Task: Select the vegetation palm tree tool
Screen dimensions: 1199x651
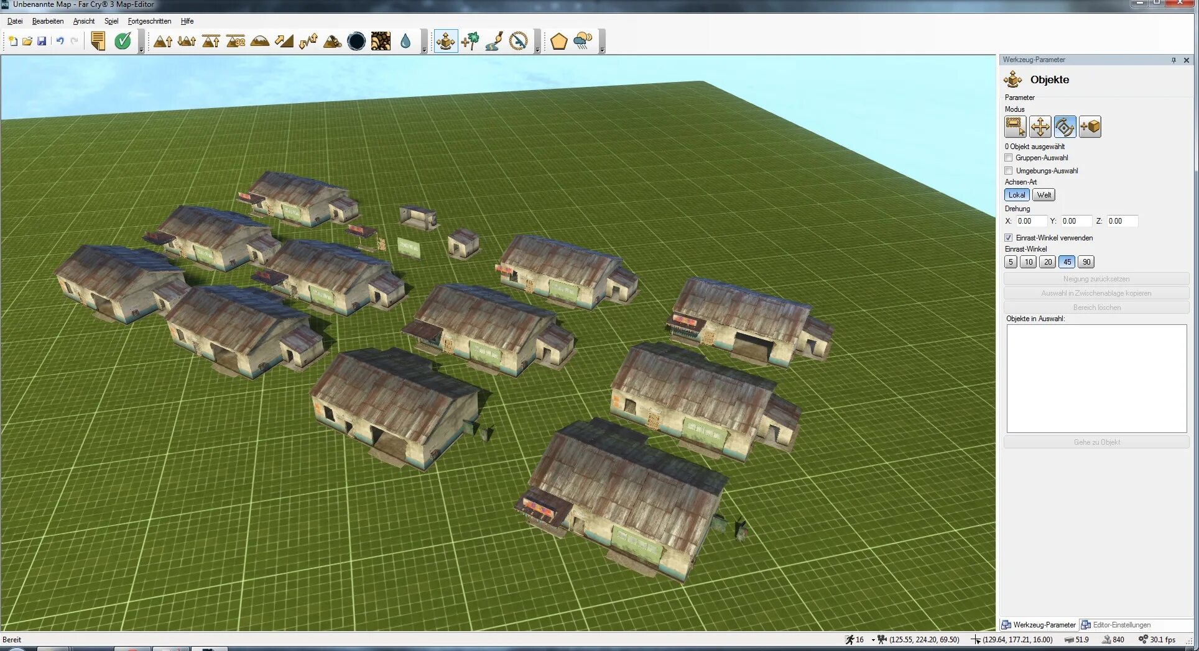Action: [470, 41]
